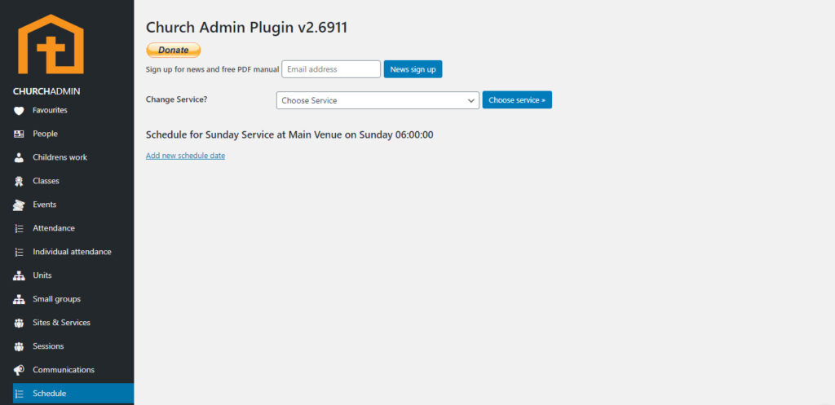Open the Attendance menu item
This screenshot has height=405, width=835.
(x=54, y=228)
